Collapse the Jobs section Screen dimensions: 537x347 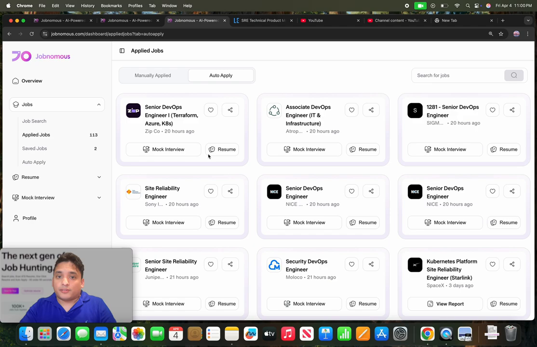[57, 105]
